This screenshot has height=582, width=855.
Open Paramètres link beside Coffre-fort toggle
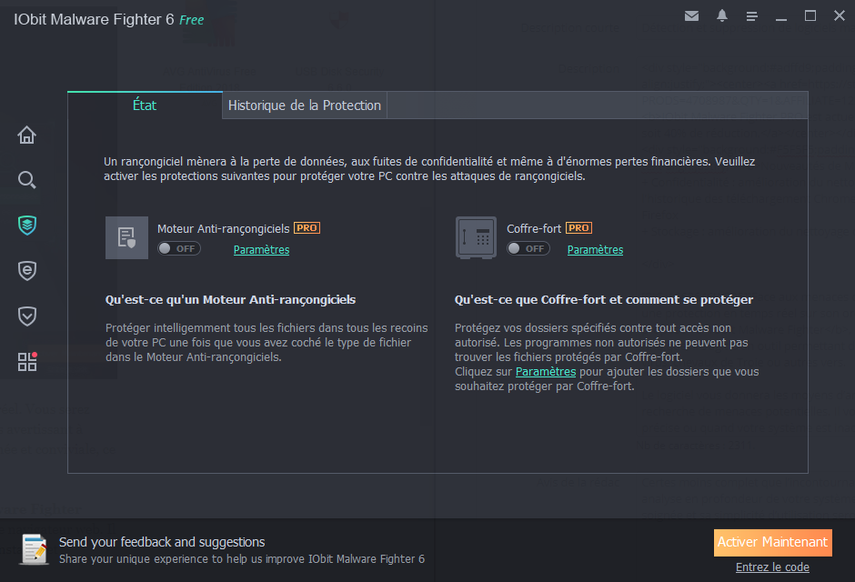click(x=595, y=249)
